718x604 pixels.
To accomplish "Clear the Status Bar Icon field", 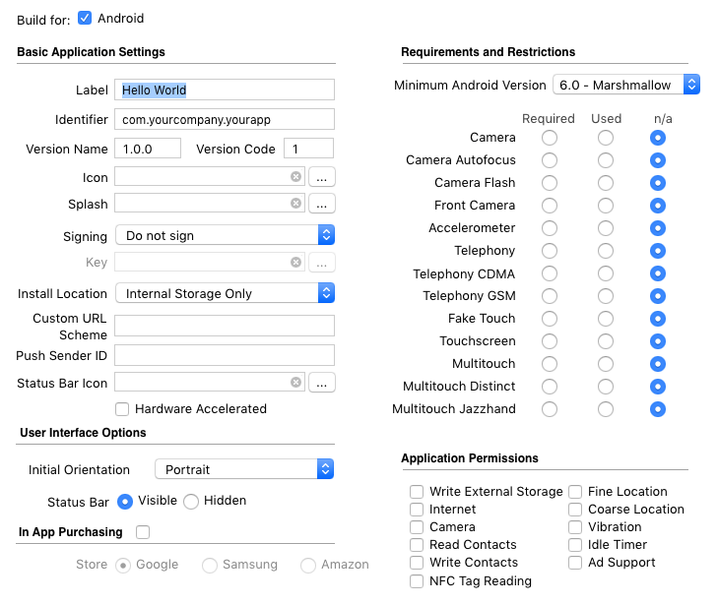I will coord(295,383).
